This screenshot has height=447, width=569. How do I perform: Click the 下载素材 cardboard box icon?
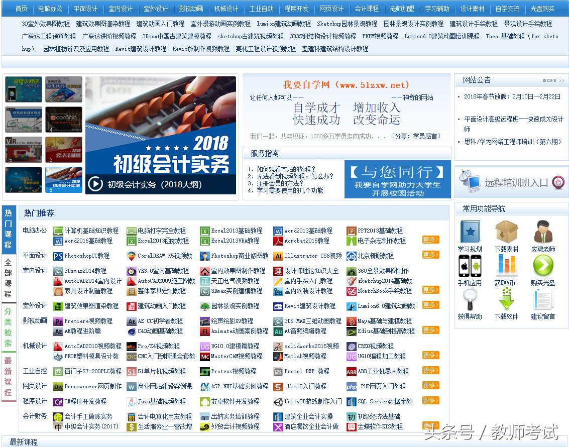[x=506, y=231]
